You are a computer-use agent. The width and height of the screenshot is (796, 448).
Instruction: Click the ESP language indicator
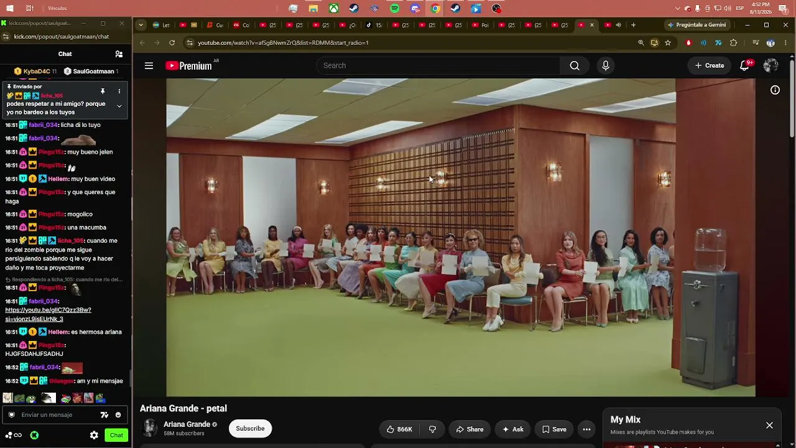[x=739, y=9]
